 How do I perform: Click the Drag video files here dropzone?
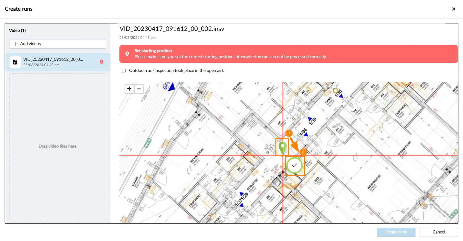(58, 146)
